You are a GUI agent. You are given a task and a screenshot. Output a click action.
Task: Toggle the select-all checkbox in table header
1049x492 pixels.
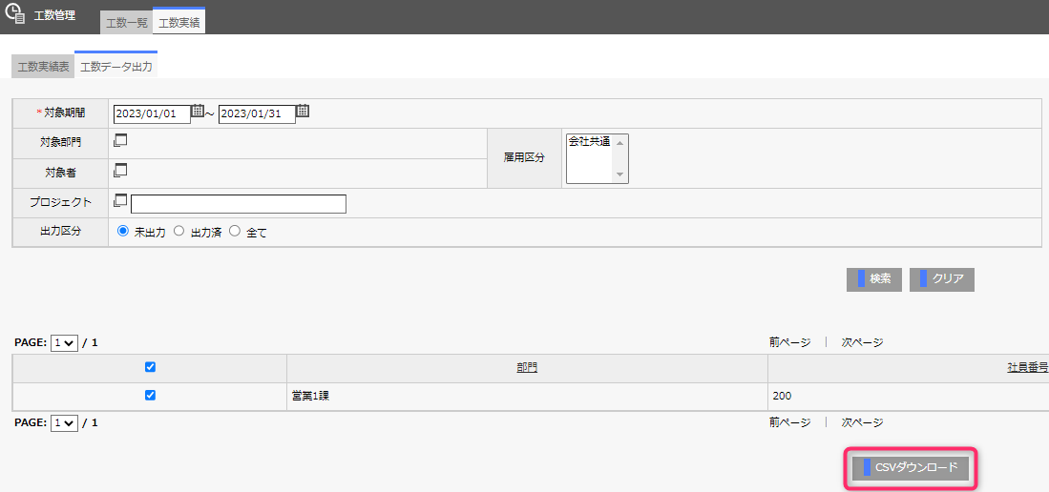pos(150,367)
